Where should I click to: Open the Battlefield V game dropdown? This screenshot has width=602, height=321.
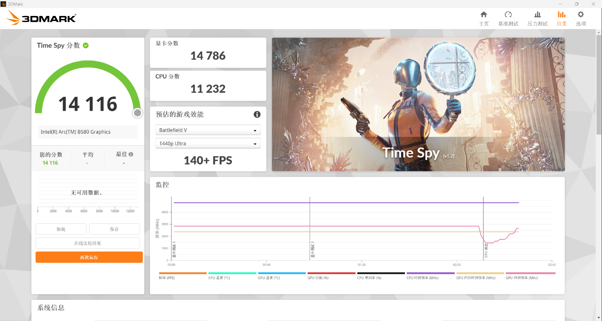coord(208,130)
